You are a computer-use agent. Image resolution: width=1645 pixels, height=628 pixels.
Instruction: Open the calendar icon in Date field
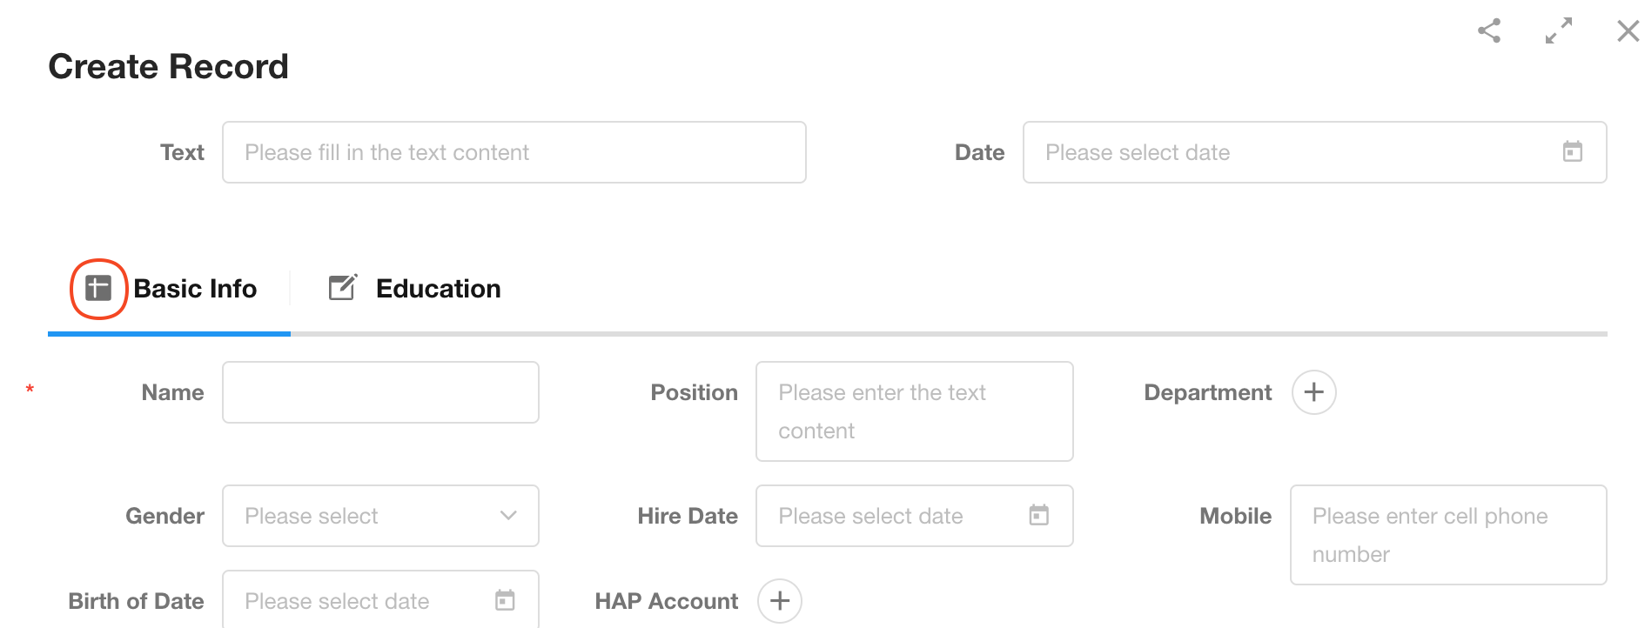pos(1572,151)
